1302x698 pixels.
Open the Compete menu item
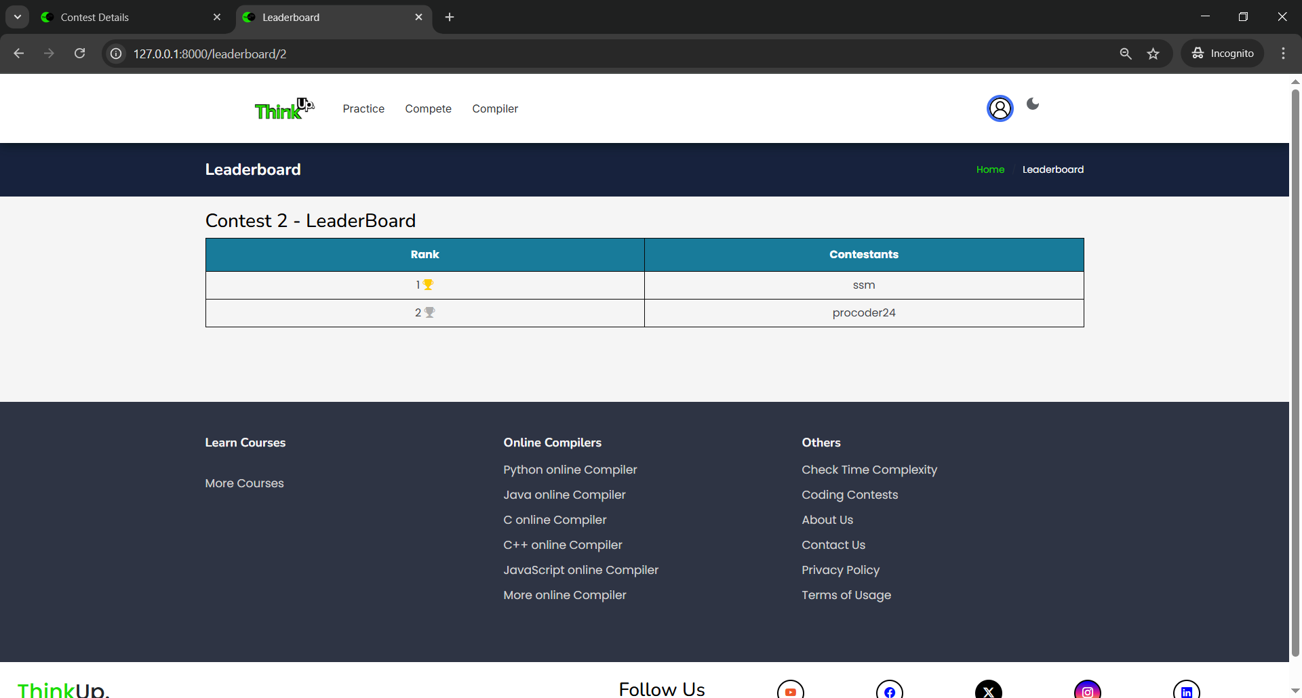tap(428, 108)
